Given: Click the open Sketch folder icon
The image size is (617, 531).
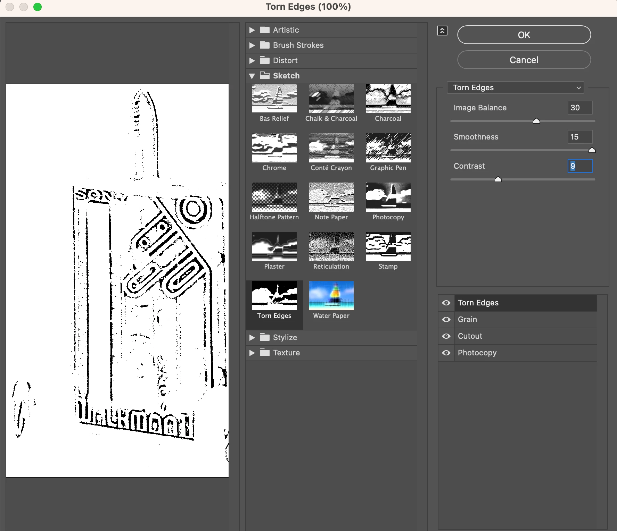Looking at the screenshot, I should (x=265, y=76).
